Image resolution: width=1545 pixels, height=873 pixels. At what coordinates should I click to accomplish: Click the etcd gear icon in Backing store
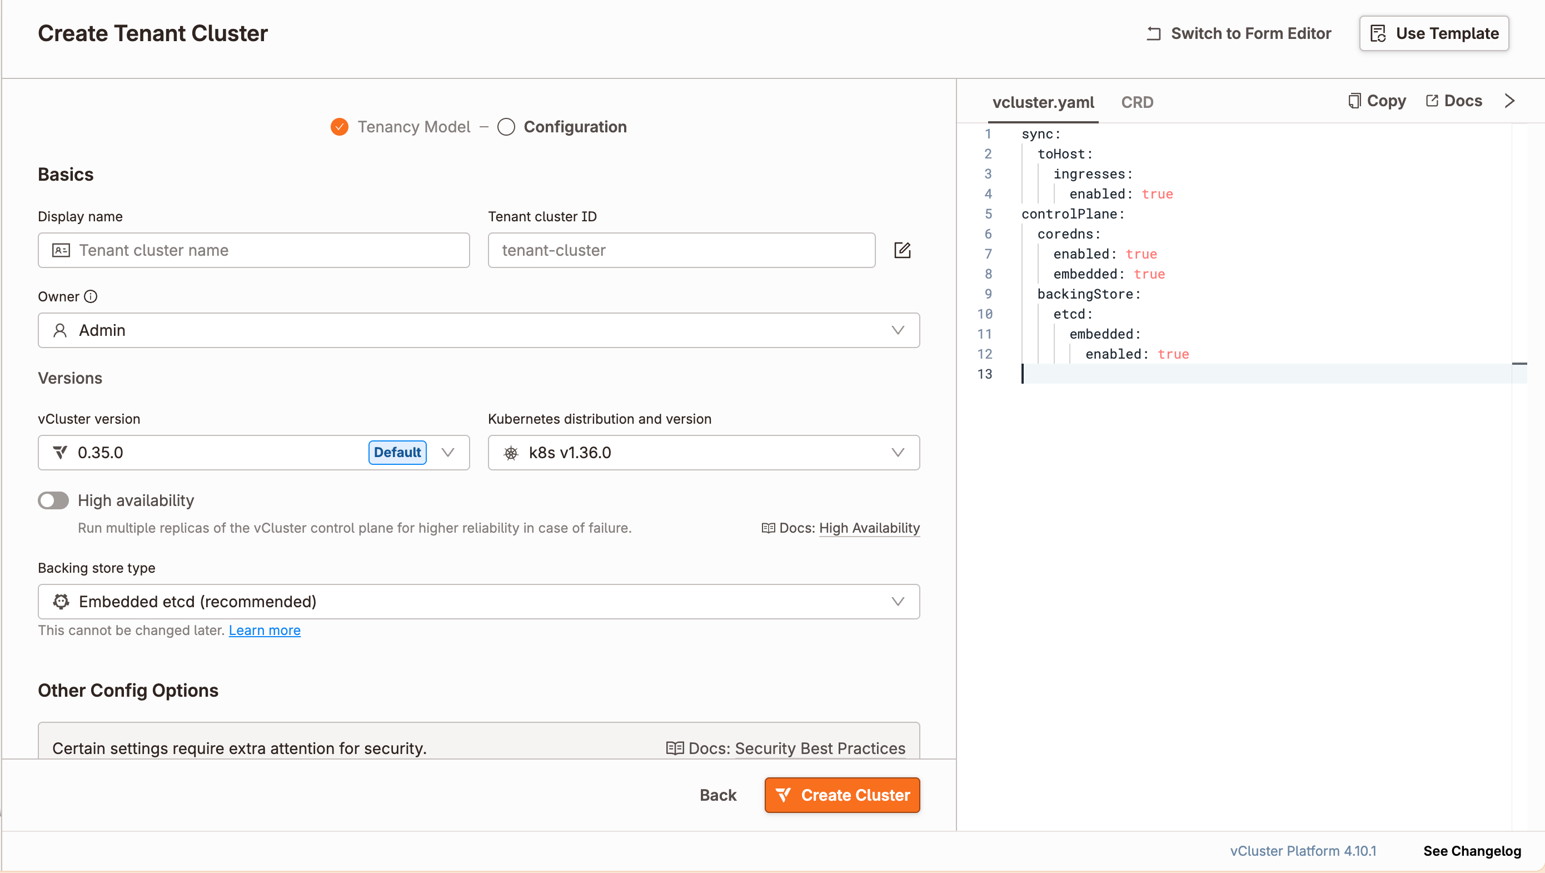[x=61, y=601]
